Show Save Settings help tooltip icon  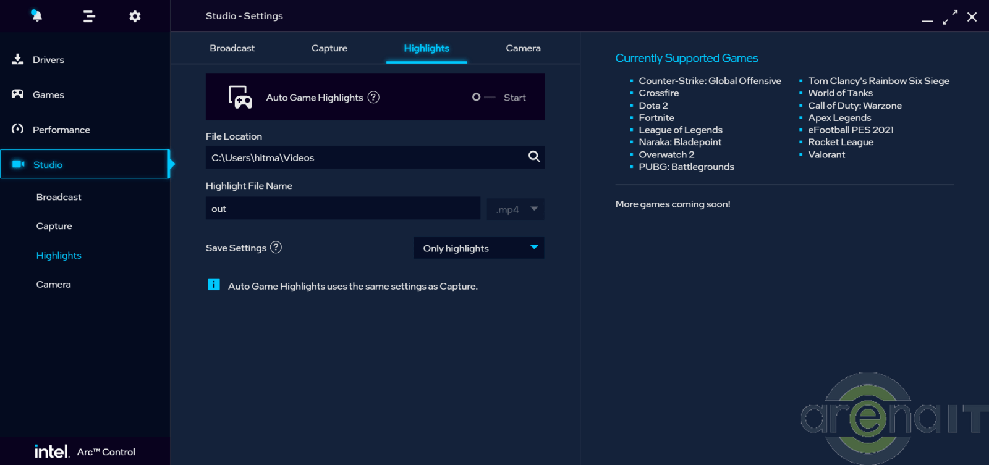click(x=276, y=247)
